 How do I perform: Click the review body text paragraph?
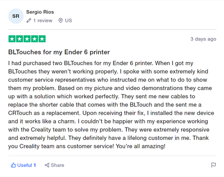[x=111, y=105]
